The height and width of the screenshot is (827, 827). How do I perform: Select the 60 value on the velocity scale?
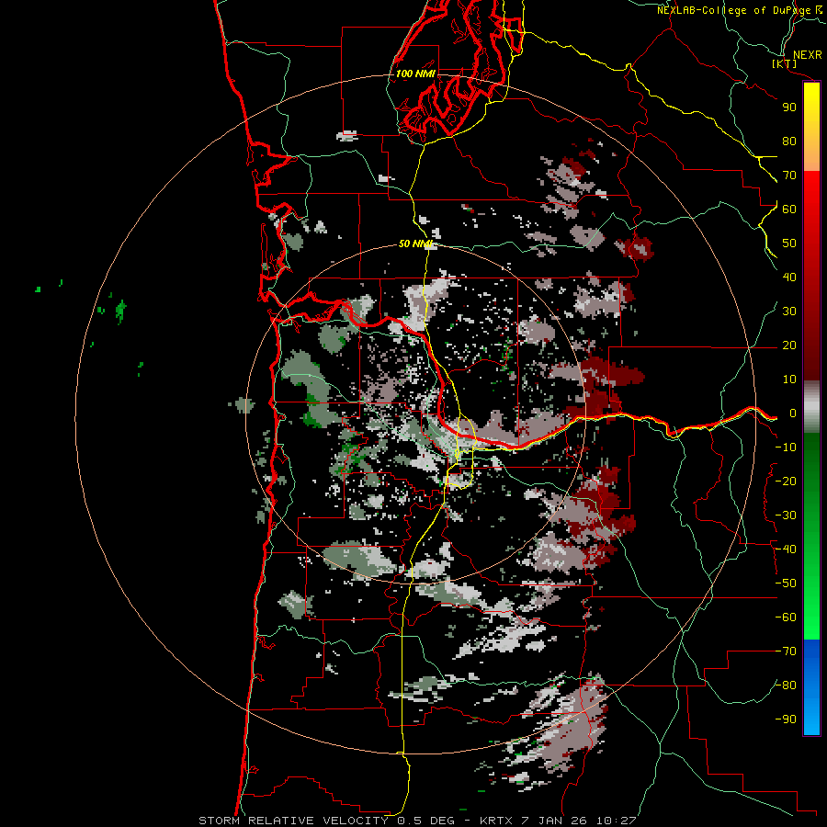click(789, 209)
